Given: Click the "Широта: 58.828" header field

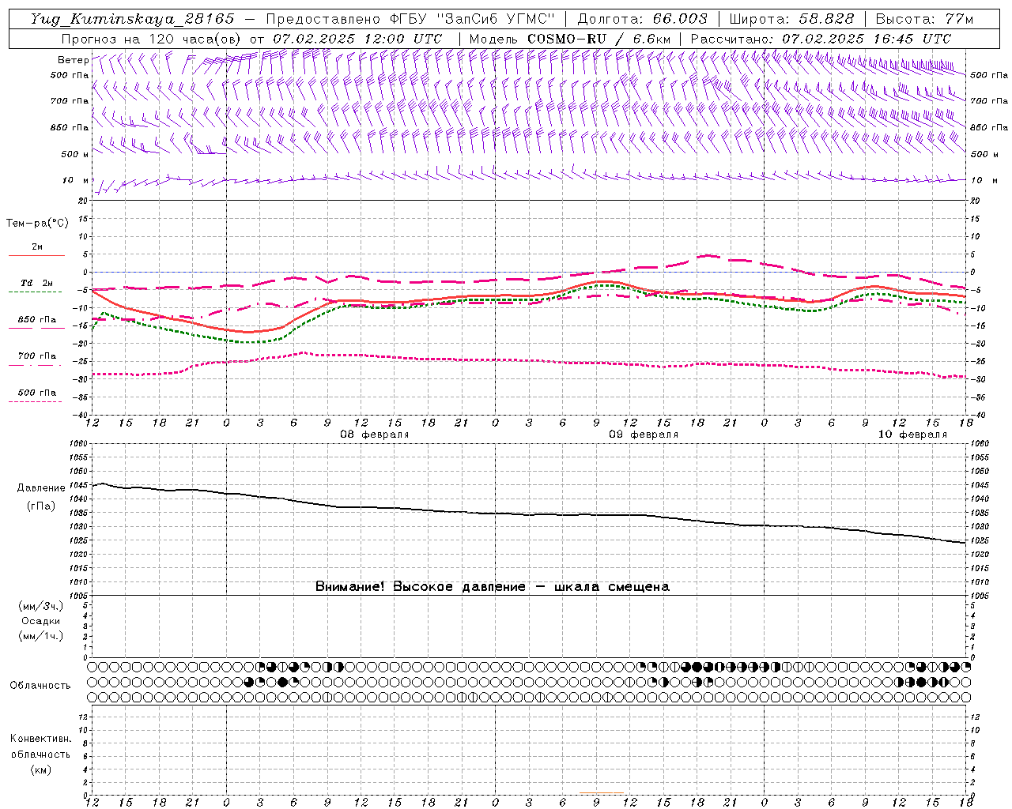Looking at the screenshot, I should pyautogui.click(x=791, y=19).
